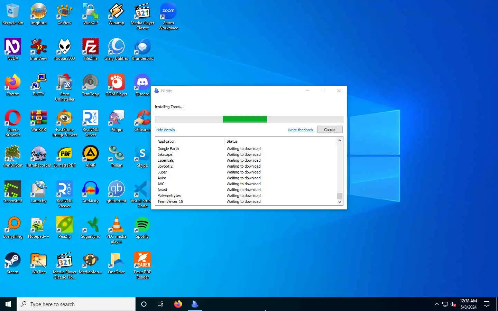Open the Write feedback link

301,130
